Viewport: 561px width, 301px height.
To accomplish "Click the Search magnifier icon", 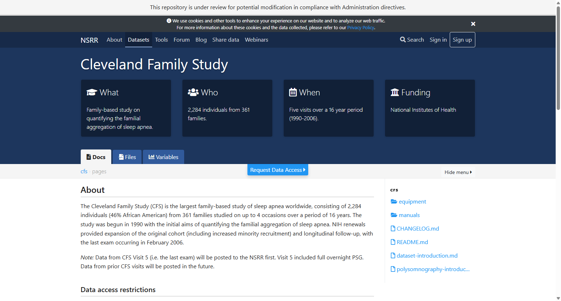I will click(x=402, y=39).
